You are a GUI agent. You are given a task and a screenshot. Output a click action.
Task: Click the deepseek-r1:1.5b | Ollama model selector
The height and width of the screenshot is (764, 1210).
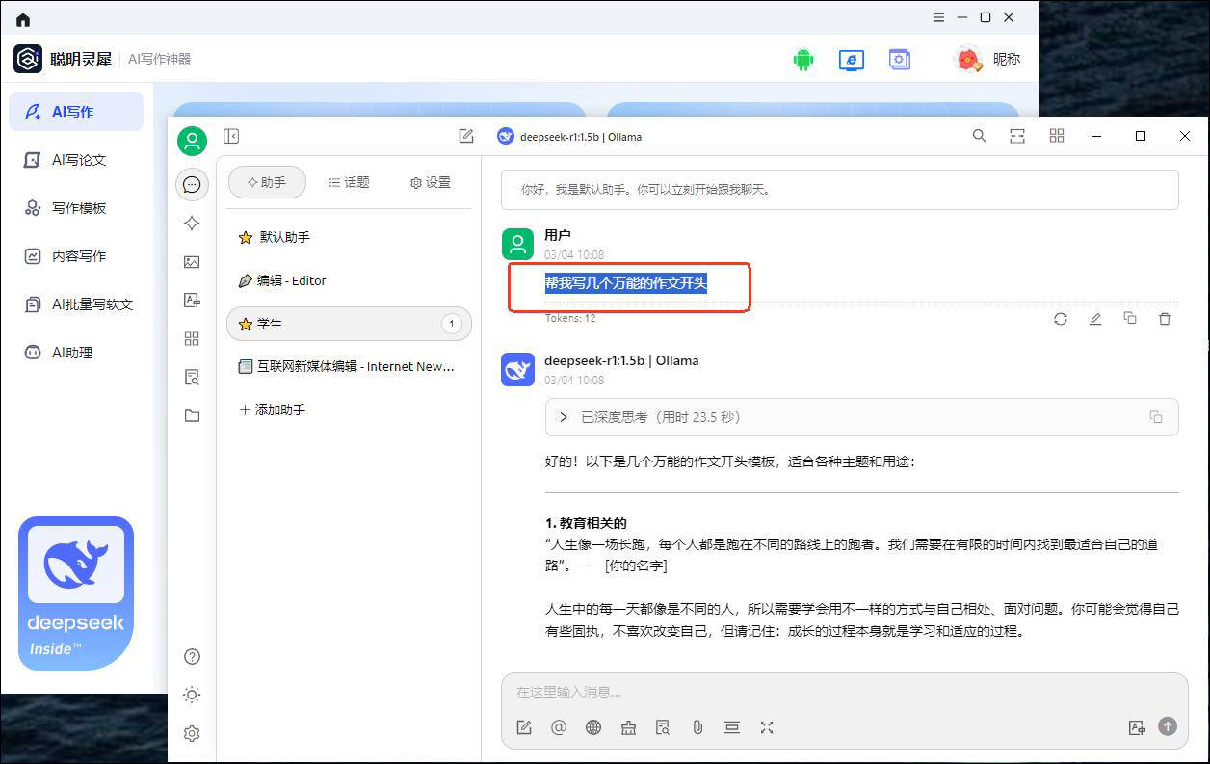point(569,137)
